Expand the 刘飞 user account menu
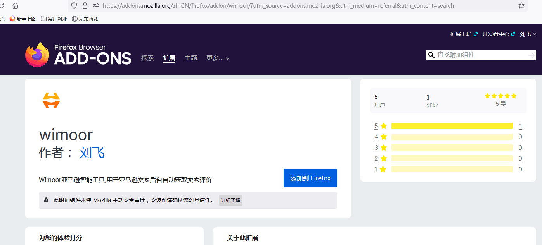The width and height of the screenshot is (542, 245). click(528, 34)
